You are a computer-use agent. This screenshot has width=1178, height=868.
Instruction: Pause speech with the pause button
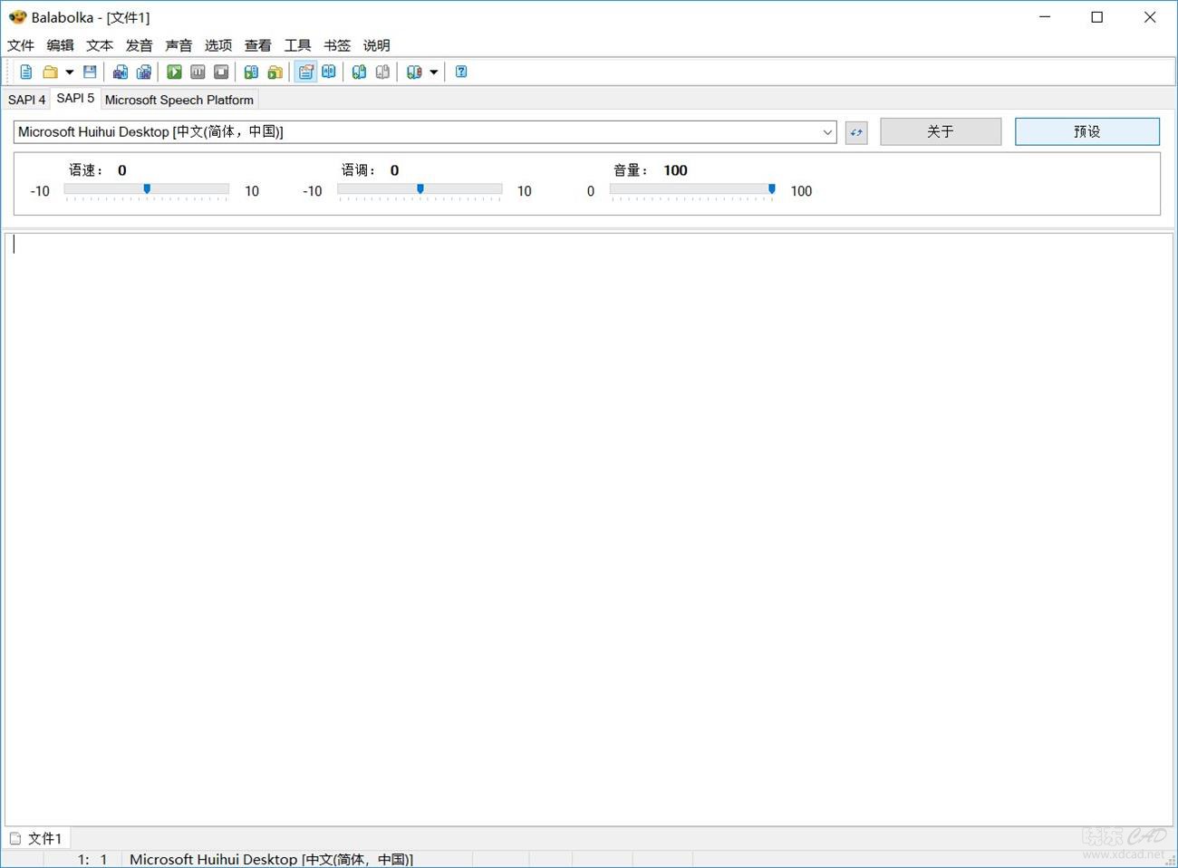click(x=198, y=72)
